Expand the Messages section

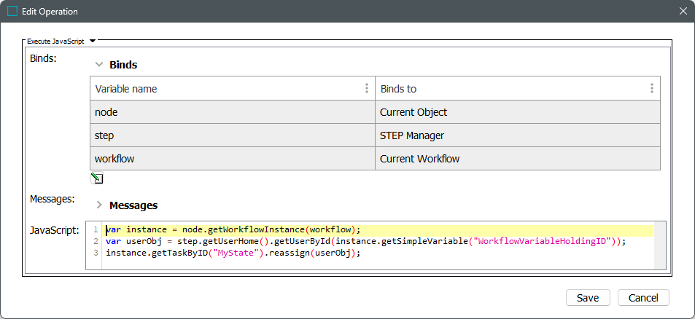99,205
